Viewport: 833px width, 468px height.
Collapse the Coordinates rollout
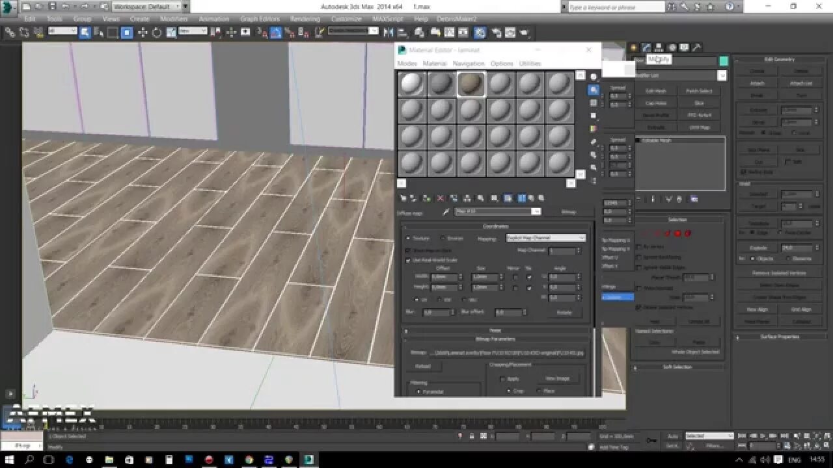[x=495, y=226]
